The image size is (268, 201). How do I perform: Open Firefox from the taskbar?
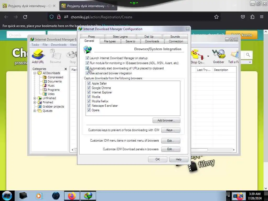(72, 196)
